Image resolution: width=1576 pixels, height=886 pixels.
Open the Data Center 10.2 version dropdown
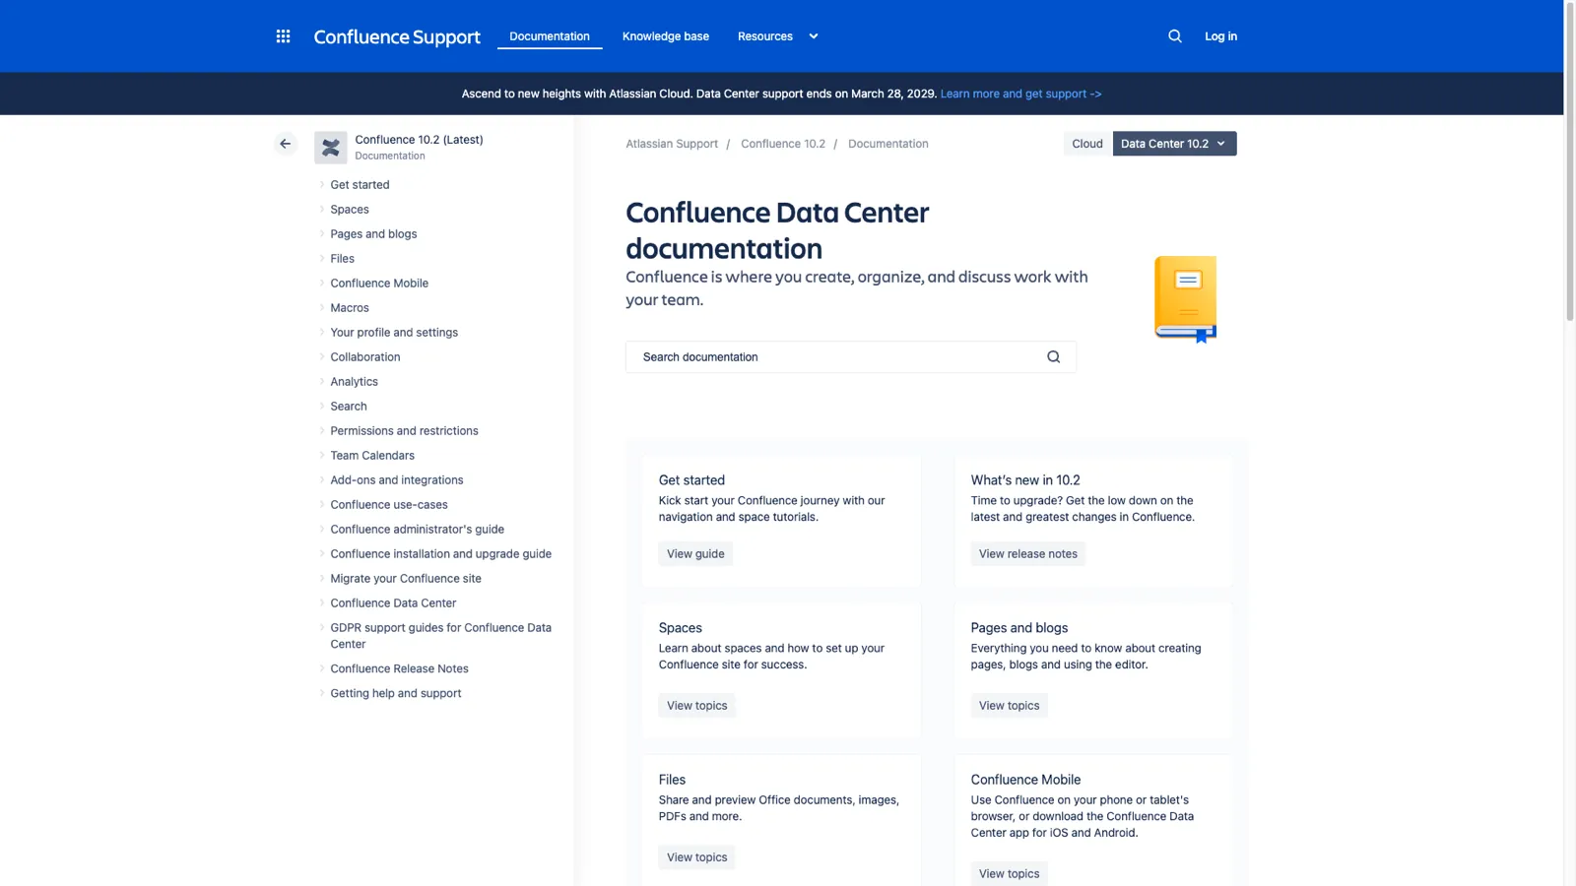click(x=1174, y=144)
